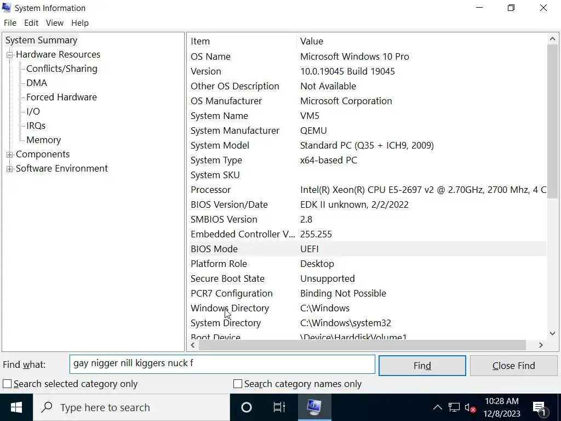Viewport: 561px width, 421px height.
Task: Select the Components category label
Action: point(43,154)
